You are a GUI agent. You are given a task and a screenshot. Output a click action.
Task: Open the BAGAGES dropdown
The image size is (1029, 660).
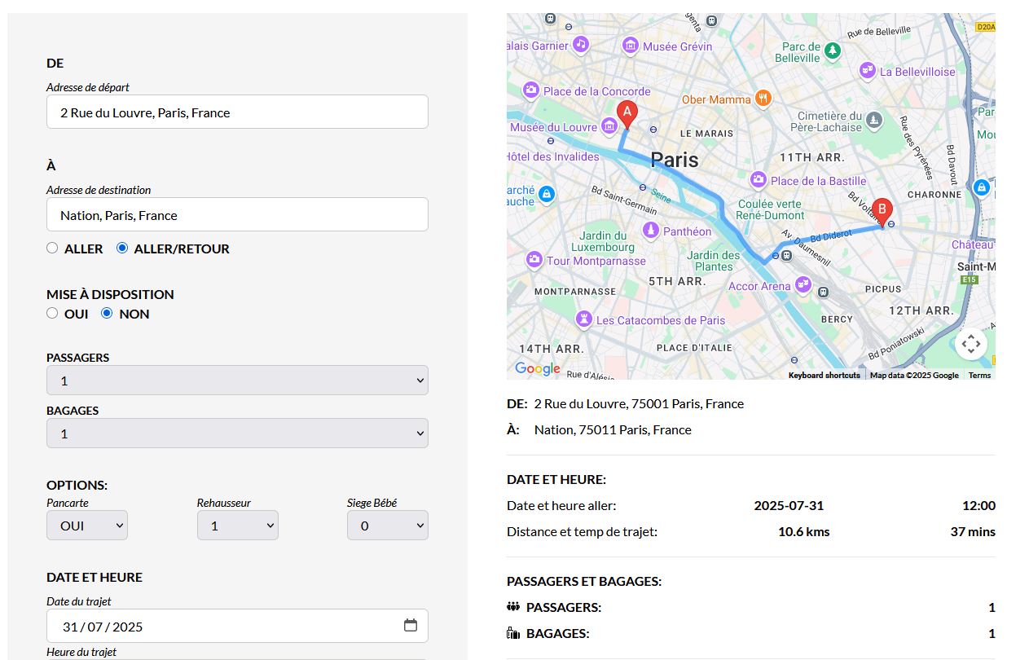[237, 433]
